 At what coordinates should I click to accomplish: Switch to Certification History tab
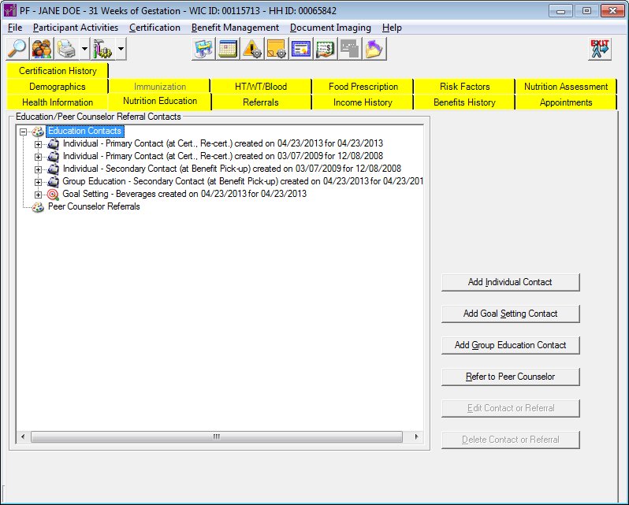tap(58, 71)
